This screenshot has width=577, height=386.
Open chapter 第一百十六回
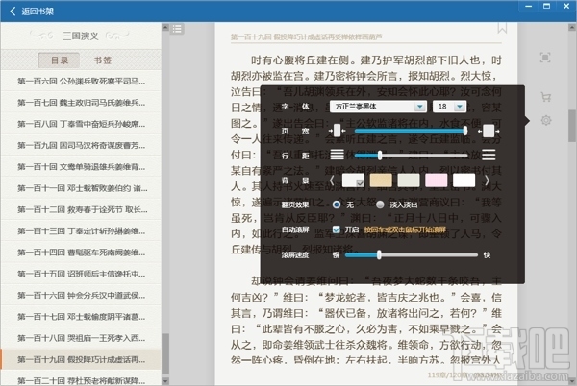(81, 295)
